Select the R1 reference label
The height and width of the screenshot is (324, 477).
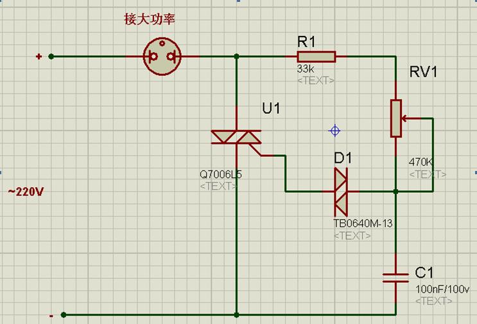click(x=306, y=42)
